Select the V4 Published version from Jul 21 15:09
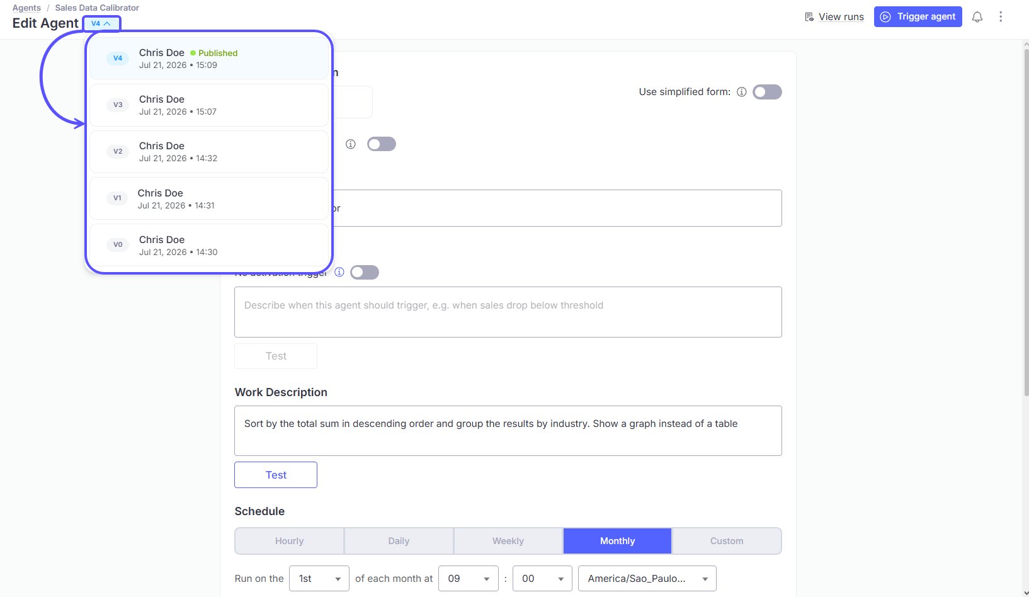Screen dimensions: 1029x597 208,58
